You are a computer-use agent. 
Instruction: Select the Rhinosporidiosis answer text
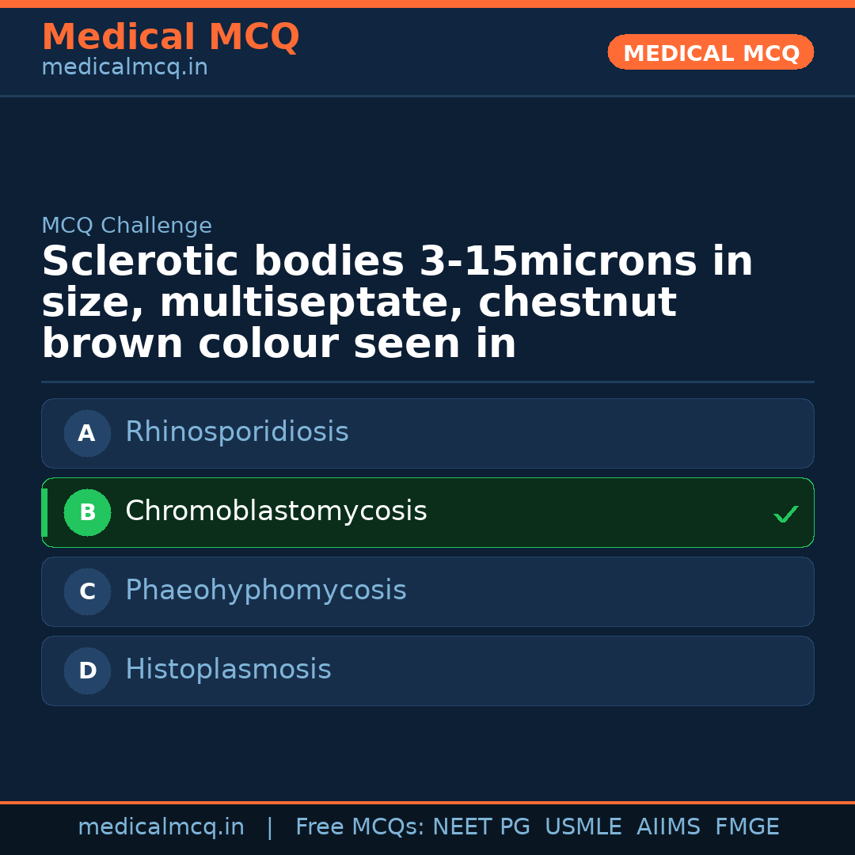[x=237, y=432]
